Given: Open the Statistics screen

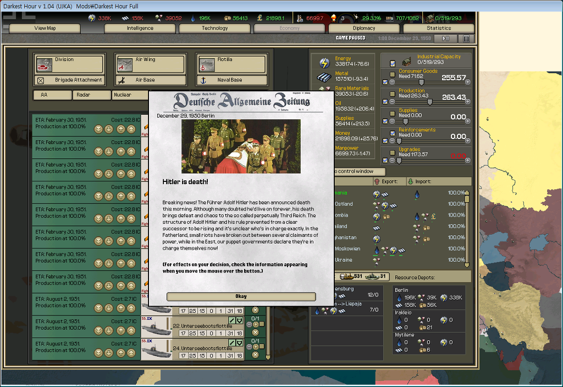Looking at the screenshot, I should click(x=438, y=28).
